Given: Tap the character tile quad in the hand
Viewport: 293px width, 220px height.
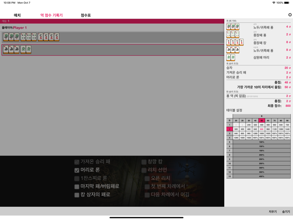Looking at the screenshot, I should click(x=49, y=37).
